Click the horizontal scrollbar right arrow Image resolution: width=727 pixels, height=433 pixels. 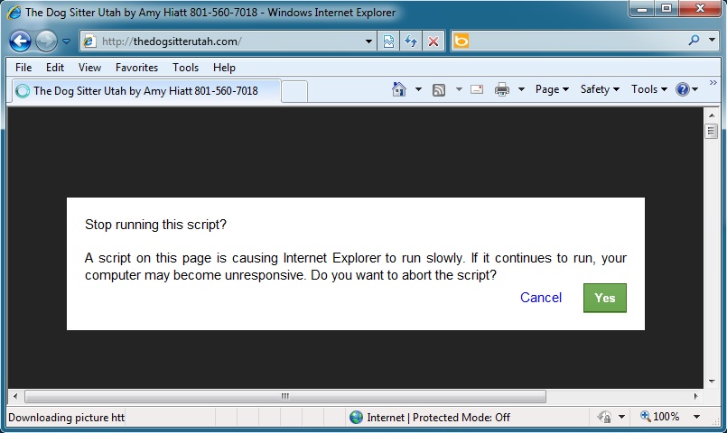tap(696, 396)
